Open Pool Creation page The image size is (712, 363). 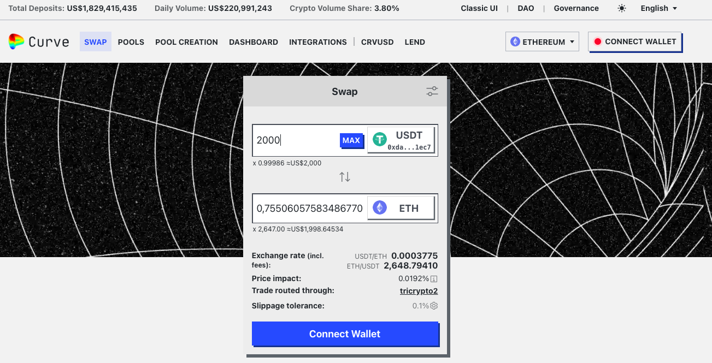coord(186,42)
